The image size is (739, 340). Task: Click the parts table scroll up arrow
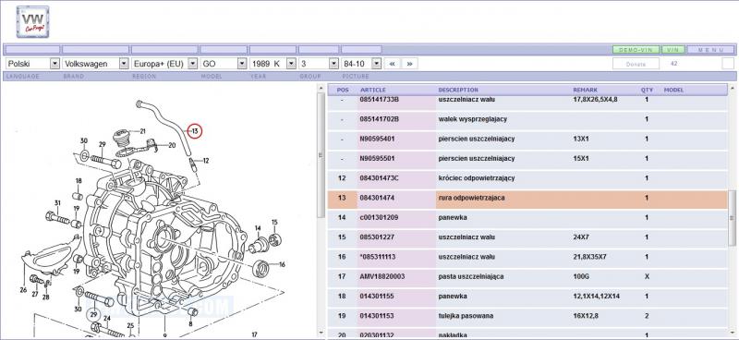tap(732, 88)
